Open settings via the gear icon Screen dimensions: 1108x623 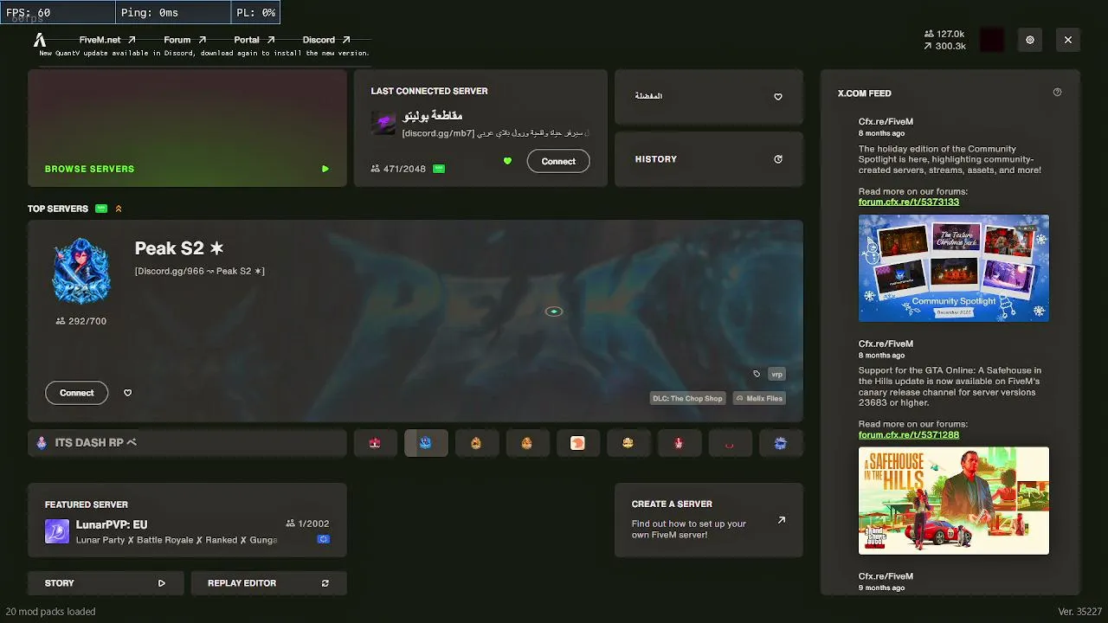1030,40
